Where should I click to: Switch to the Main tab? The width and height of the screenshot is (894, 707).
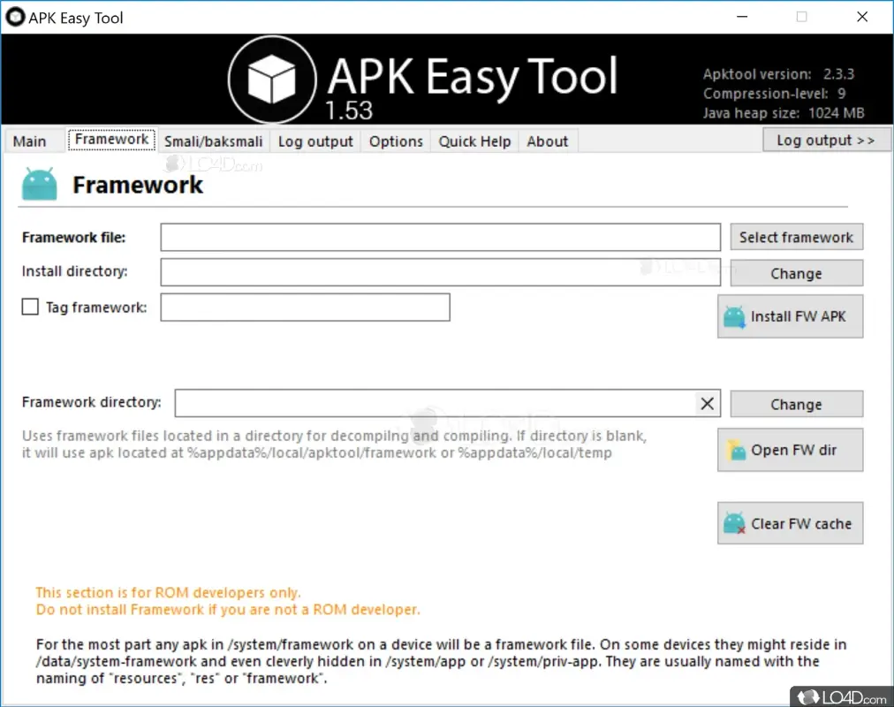[x=30, y=141]
